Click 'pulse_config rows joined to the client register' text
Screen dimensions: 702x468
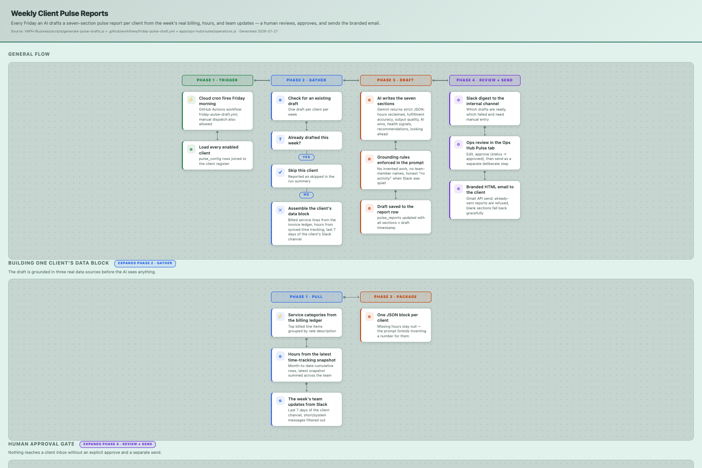(223, 161)
